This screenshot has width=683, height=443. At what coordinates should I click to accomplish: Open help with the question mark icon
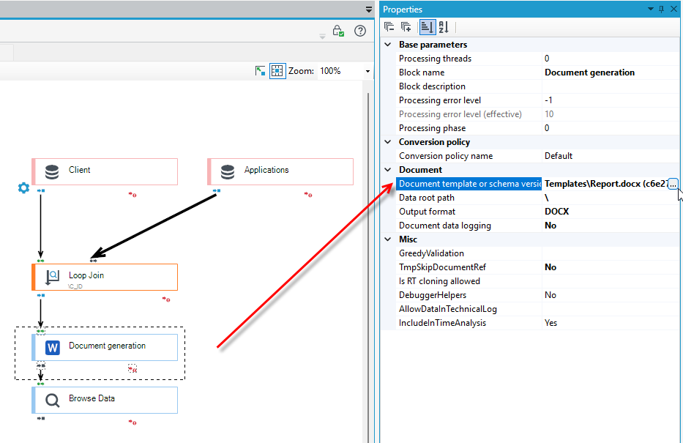[360, 31]
